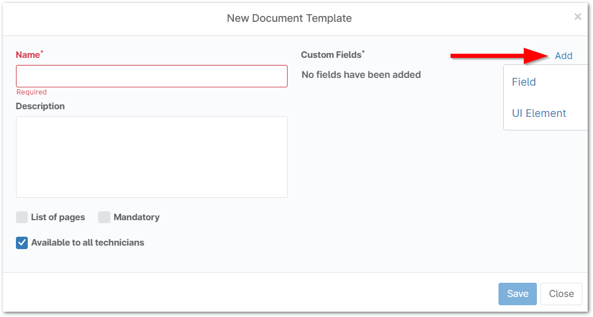
Task: Close the dialog using the X icon
Action: (x=578, y=17)
